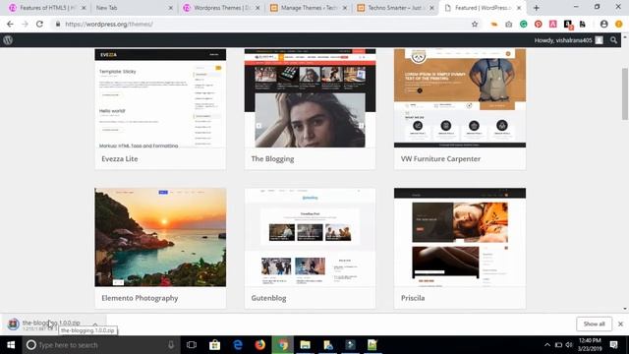
Task: Open the Chrome profile avatar icon
Action: pos(603,24)
